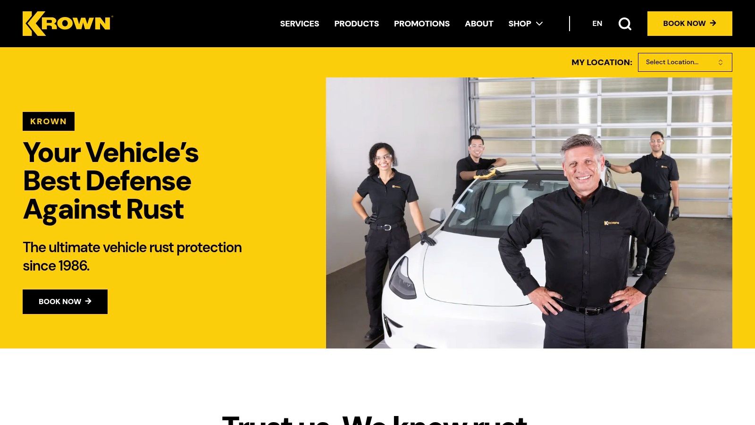Click the rust protection since 1986 tagline
Viewport: 755px width, 425px height.
pyautogui.click(x=132, y=256)
